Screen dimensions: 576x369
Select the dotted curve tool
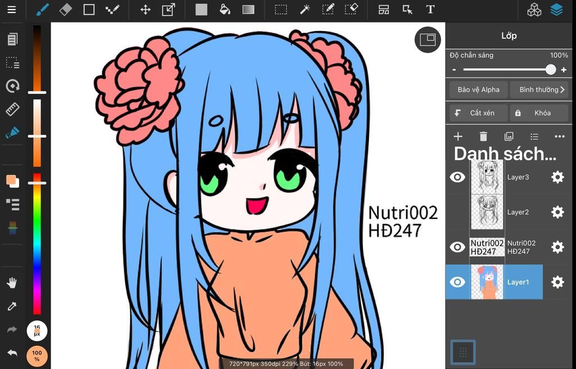(112, 10)
